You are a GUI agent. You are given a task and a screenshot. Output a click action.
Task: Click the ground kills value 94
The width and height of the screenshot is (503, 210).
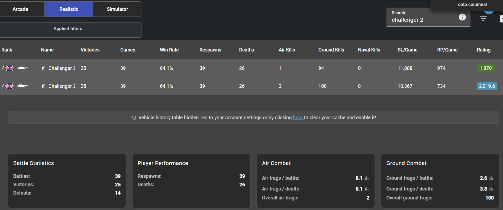(x=321, y=68)
